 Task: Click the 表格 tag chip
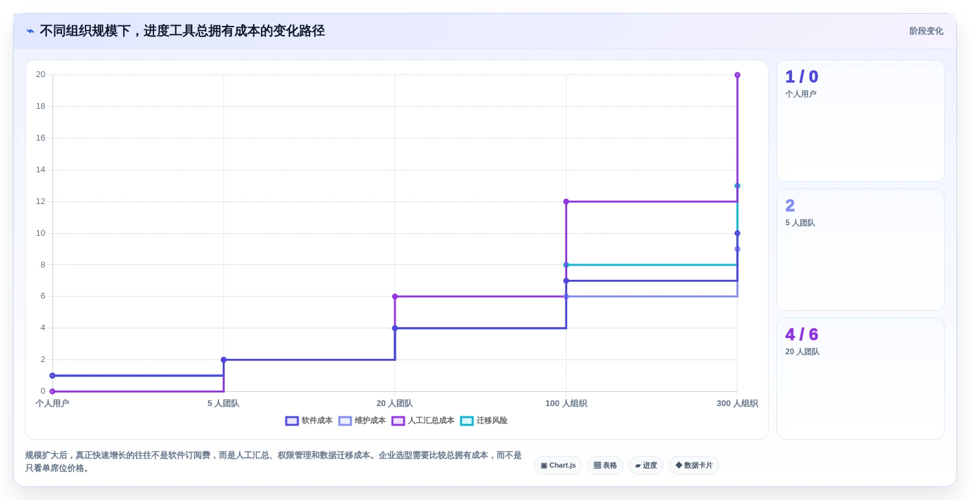[605, 466]
